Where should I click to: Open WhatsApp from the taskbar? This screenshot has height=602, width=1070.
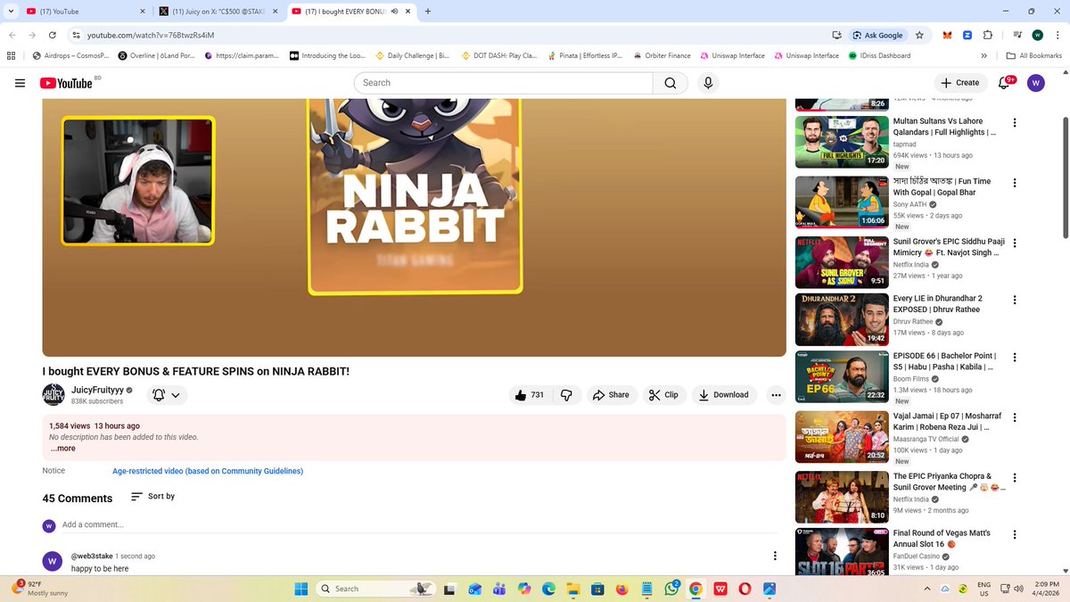point(671,589)
